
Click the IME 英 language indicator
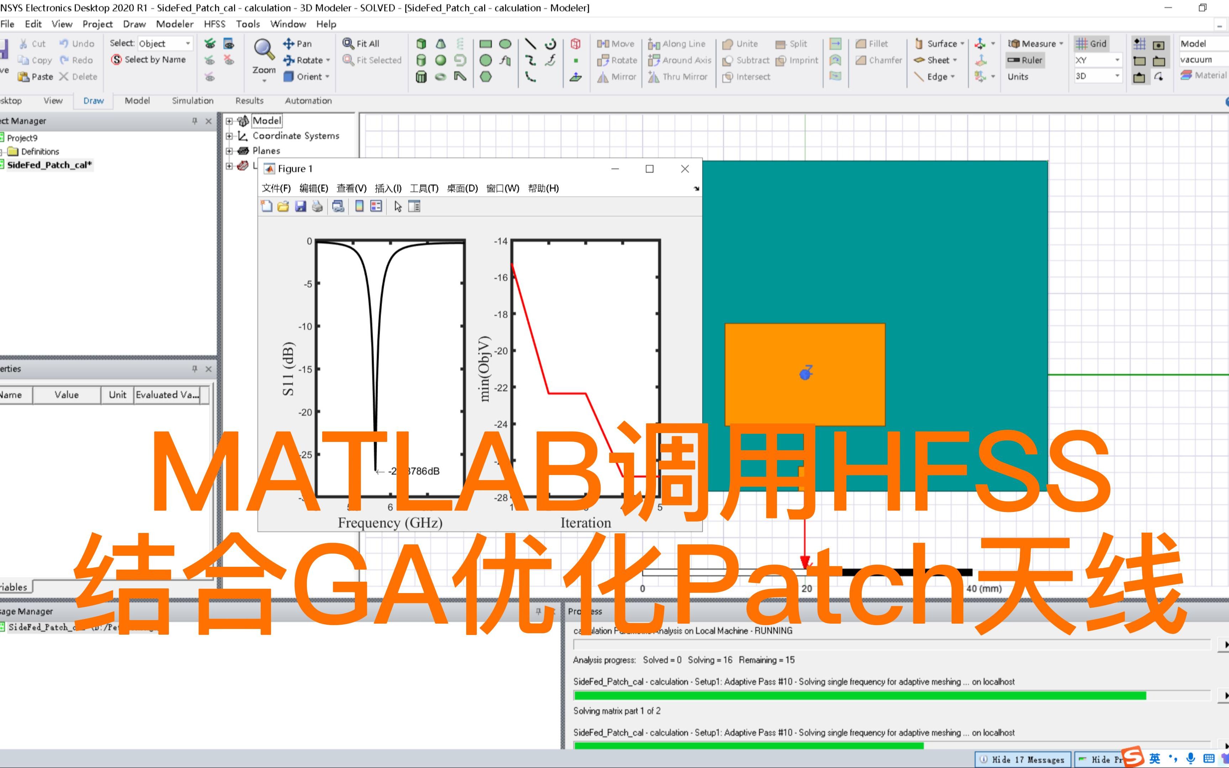pyautogui.click(x=1155, y=758)
